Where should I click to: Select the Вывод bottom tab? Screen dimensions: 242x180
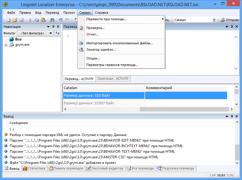pyautogui.click(x=12, y=169)
